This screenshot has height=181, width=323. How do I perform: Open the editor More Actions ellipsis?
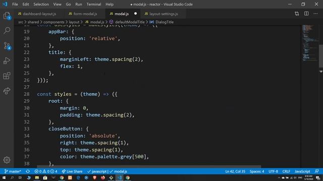(x=315, y=14)
